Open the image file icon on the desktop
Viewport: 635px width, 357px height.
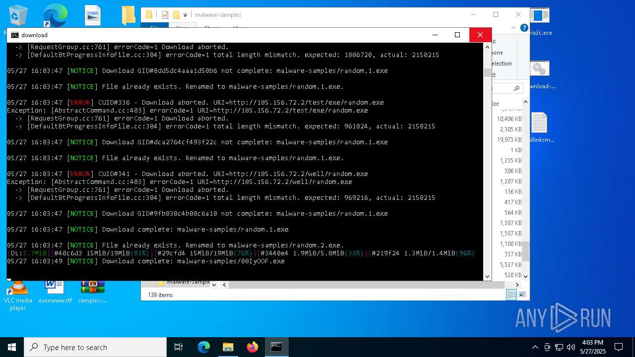tap(93, 16)
